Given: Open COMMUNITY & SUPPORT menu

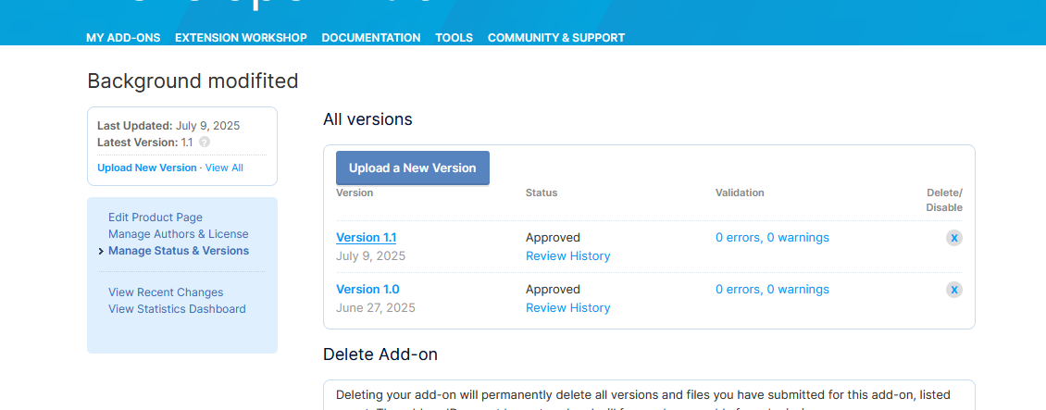Looking at the screenshot, I should point(556,38).
